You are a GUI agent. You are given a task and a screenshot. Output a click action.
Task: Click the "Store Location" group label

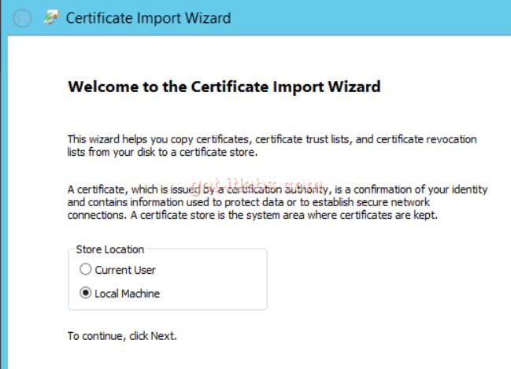pos(110,249)
